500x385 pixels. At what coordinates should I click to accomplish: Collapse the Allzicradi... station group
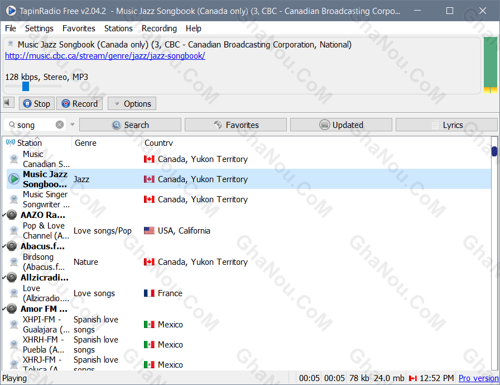pyautogui.click(x=4, y=277)
